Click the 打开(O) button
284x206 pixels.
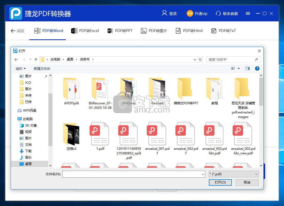(x=220, y=182)
